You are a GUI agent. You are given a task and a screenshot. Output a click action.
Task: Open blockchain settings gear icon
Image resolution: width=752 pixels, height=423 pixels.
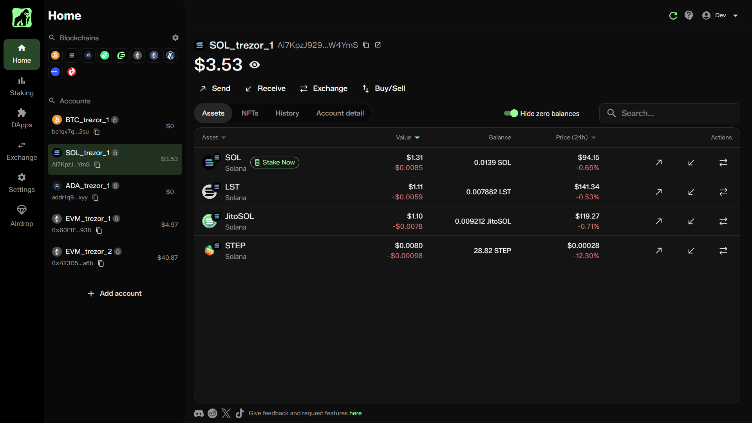coord(175,38)
